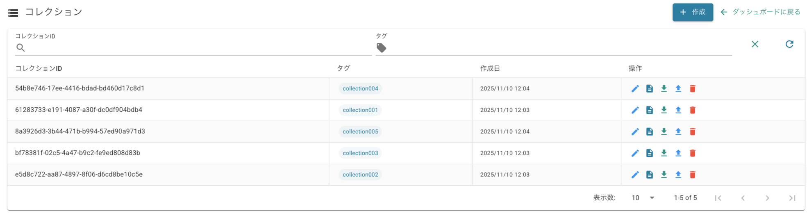Upload to the collection003 collection
The image size is (807, 214).
(x=678, y=153)
